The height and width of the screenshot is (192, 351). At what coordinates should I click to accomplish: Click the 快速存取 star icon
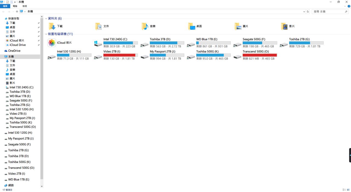6,19
